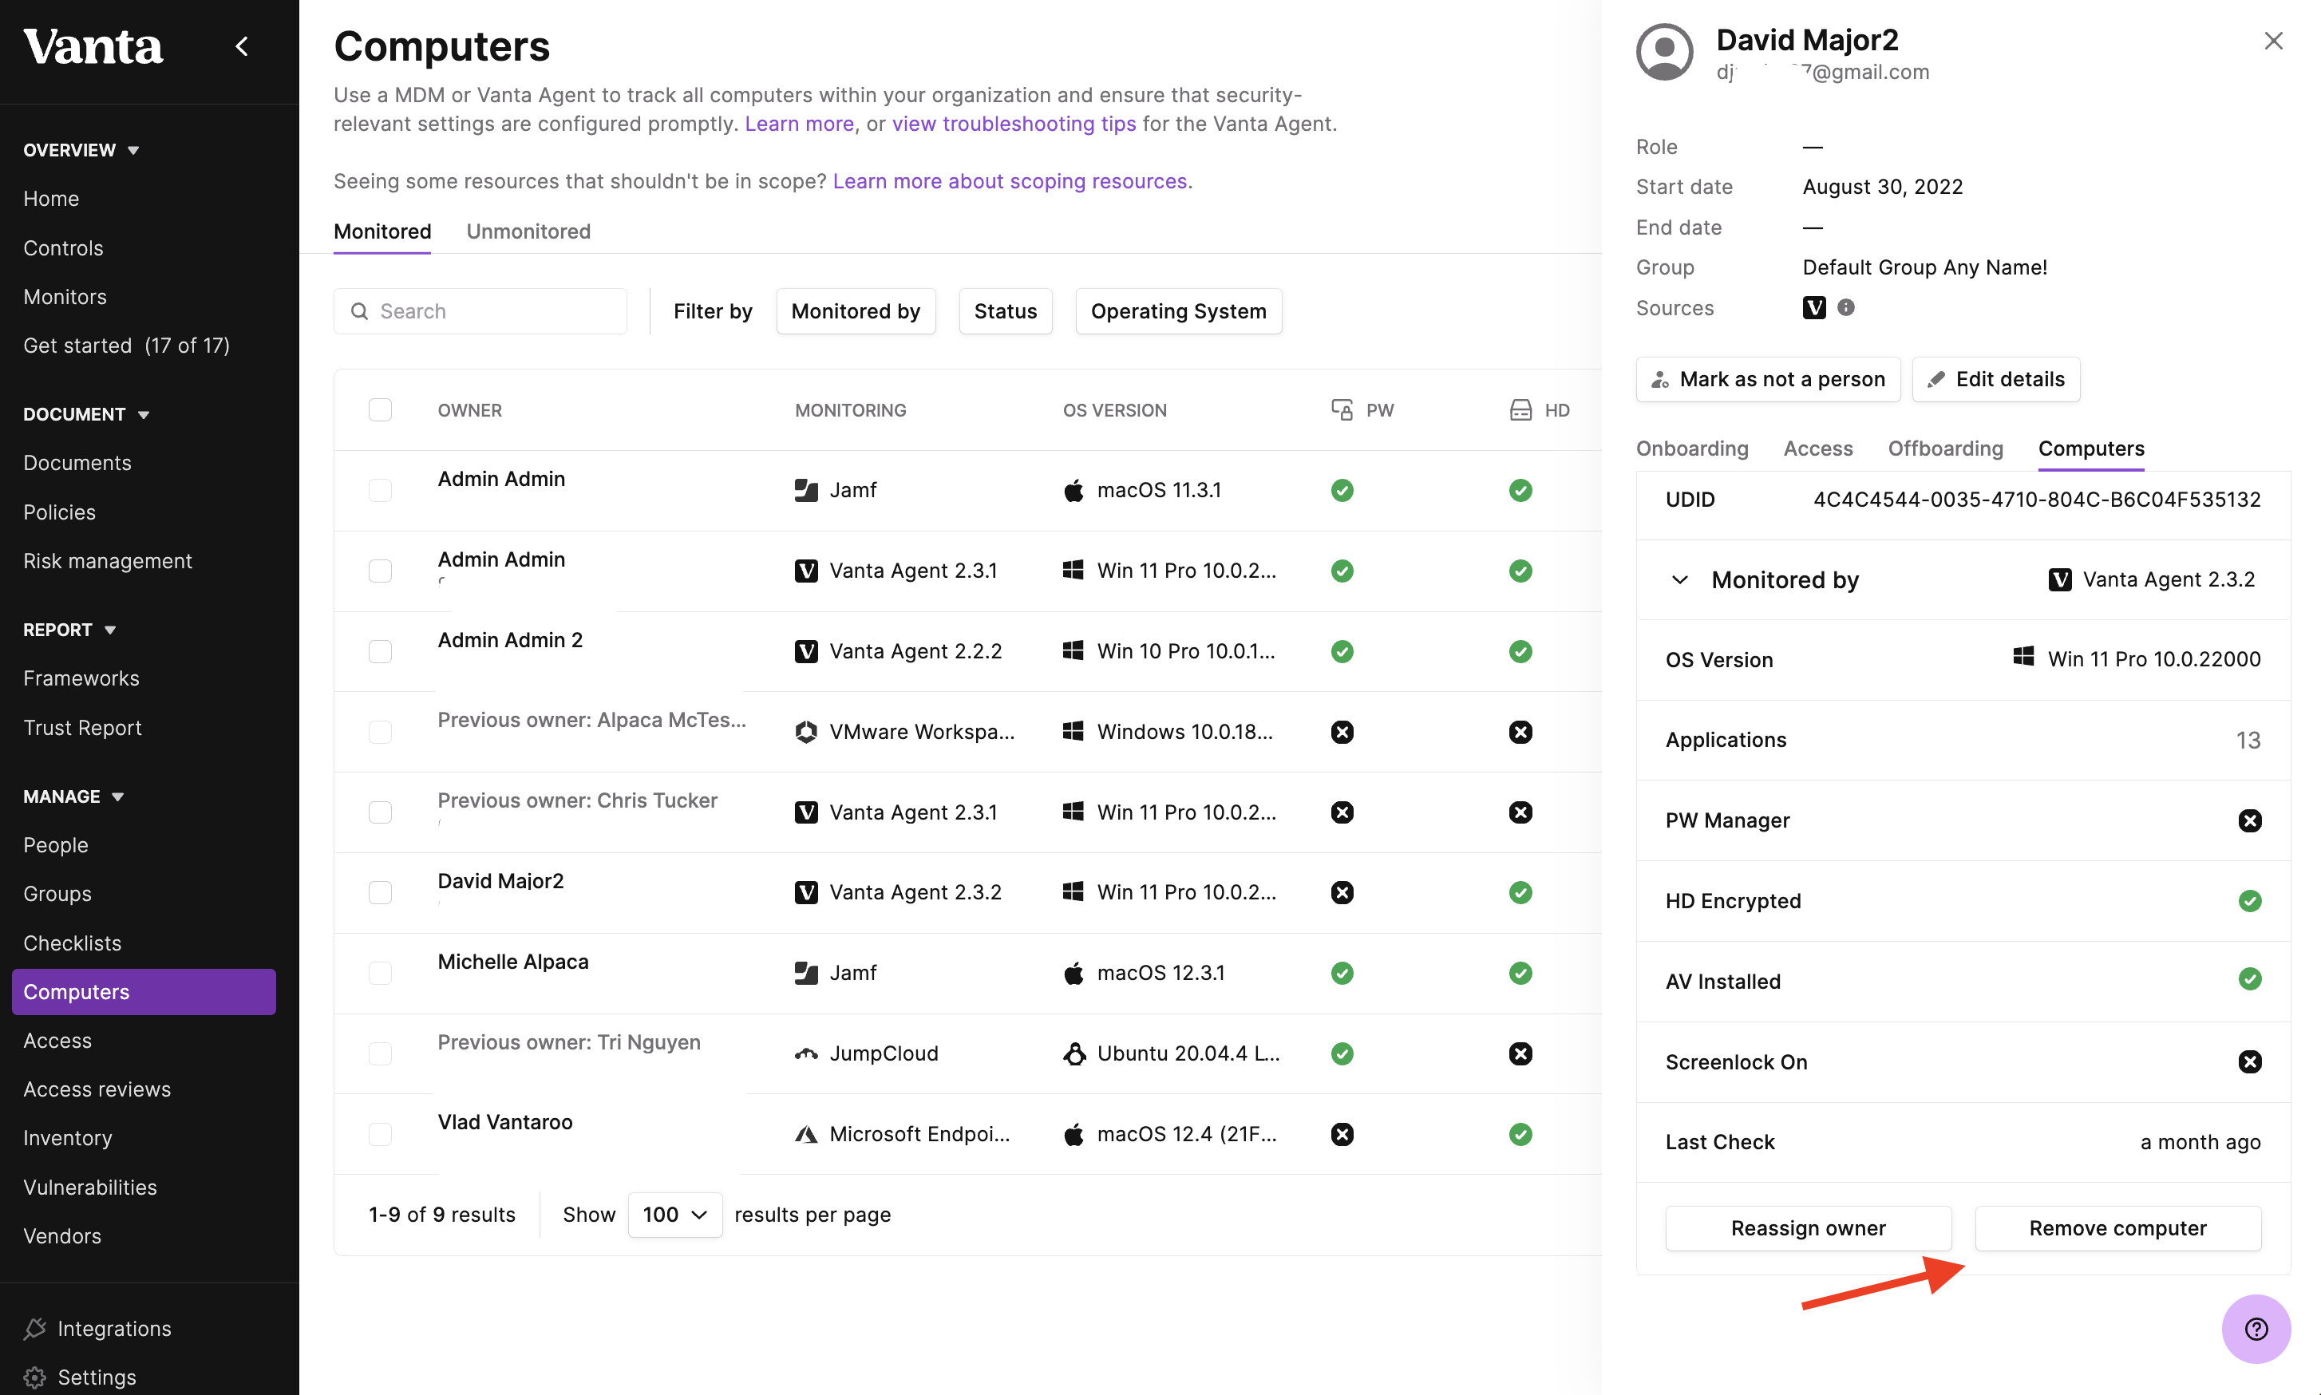Check the David Major2 row checkbox

(380, 892)
